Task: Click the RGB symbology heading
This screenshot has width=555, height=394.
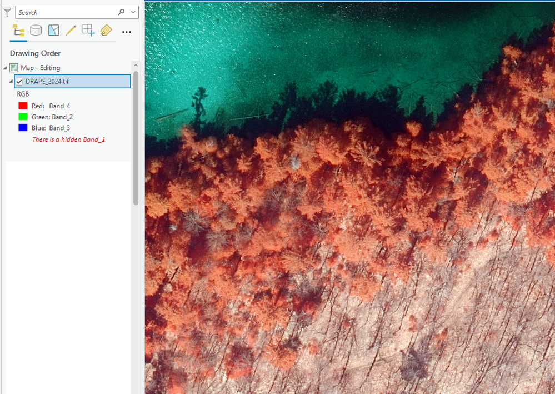Action: (x=23, y=94)
